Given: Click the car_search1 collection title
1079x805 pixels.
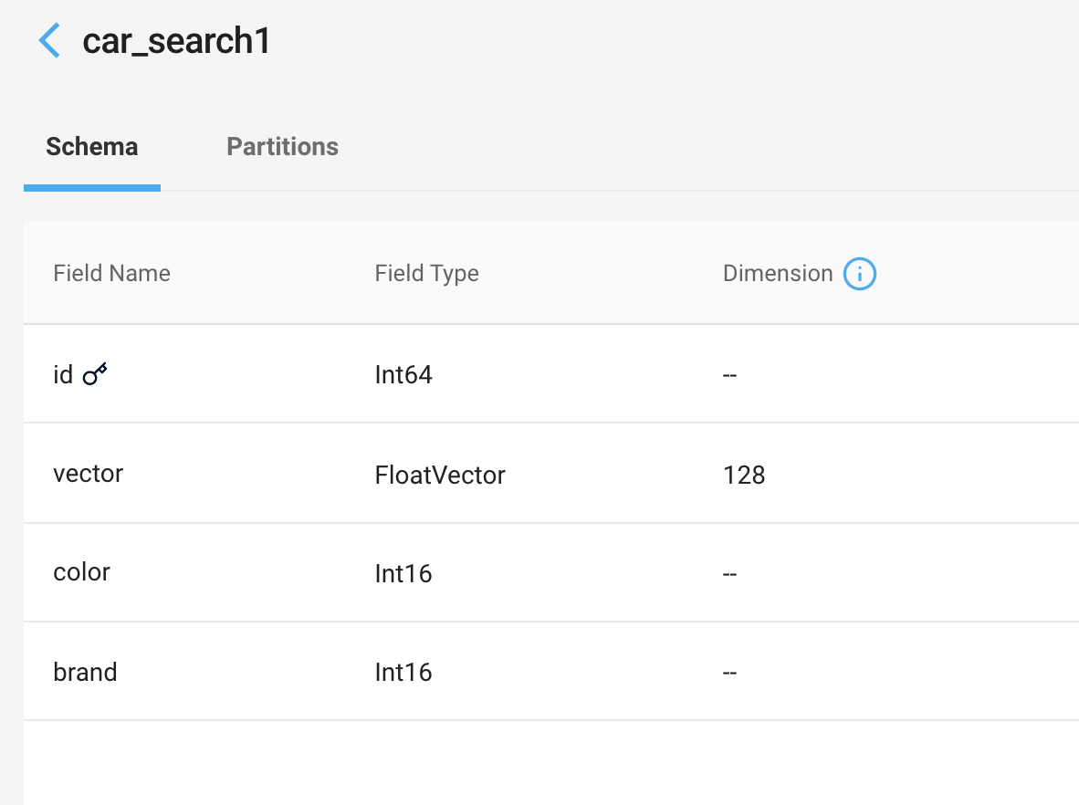Looking at the screenshot, I should 177,41.
